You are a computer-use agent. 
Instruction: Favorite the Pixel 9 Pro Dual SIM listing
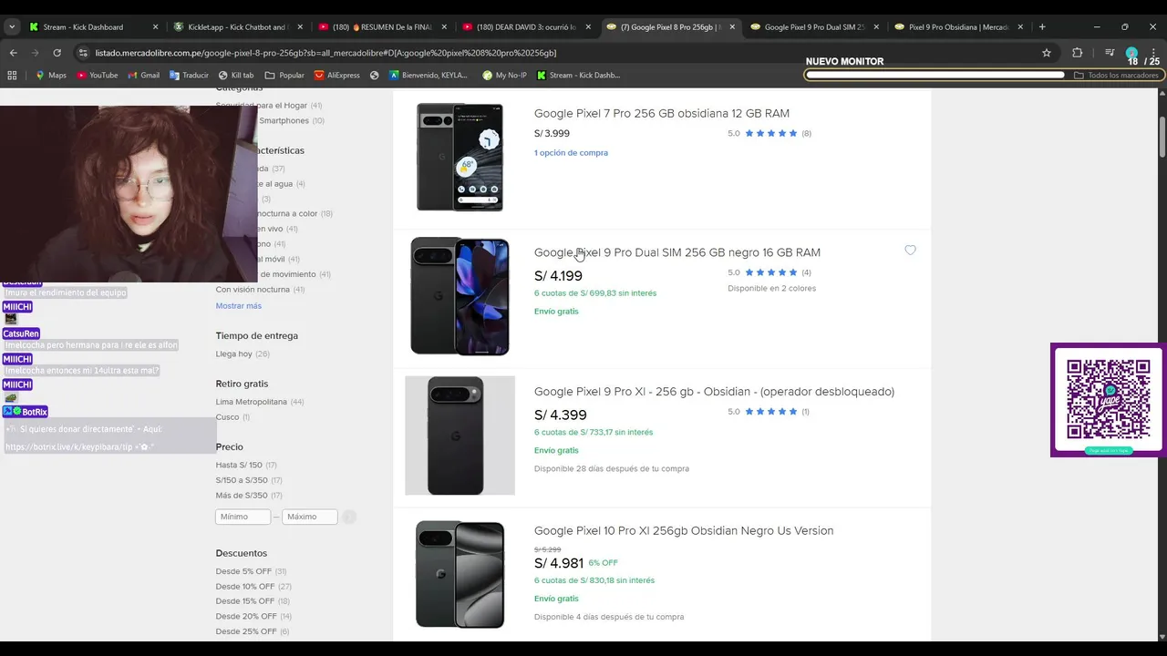pos(910,251)
